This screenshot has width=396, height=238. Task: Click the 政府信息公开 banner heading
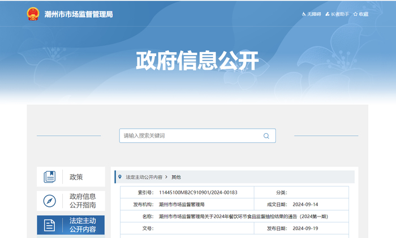point(197,61)
